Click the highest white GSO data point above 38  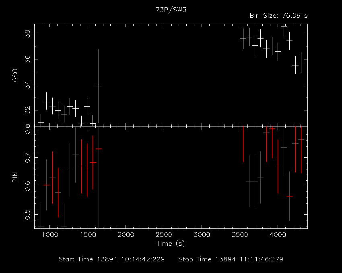coord(284,26)
